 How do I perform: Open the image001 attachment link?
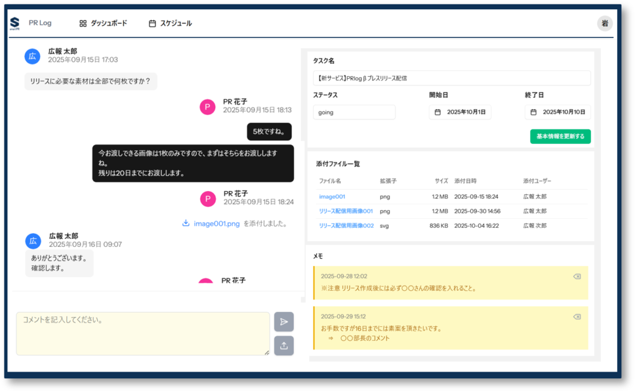pos(332,197)
